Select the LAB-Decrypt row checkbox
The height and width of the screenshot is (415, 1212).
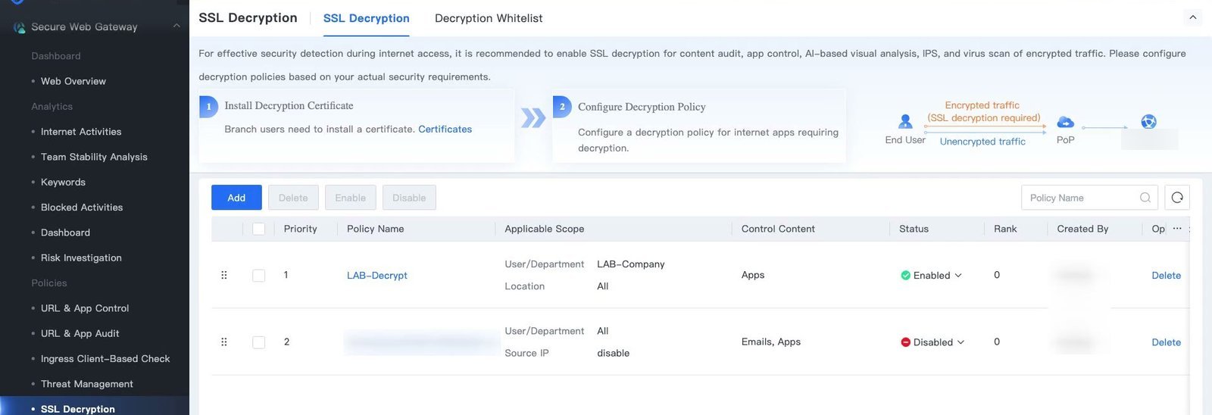[x=259, y=276]
